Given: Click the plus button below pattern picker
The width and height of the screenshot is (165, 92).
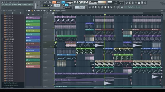Looking at the screenshot, I should (x=33, y=87).
